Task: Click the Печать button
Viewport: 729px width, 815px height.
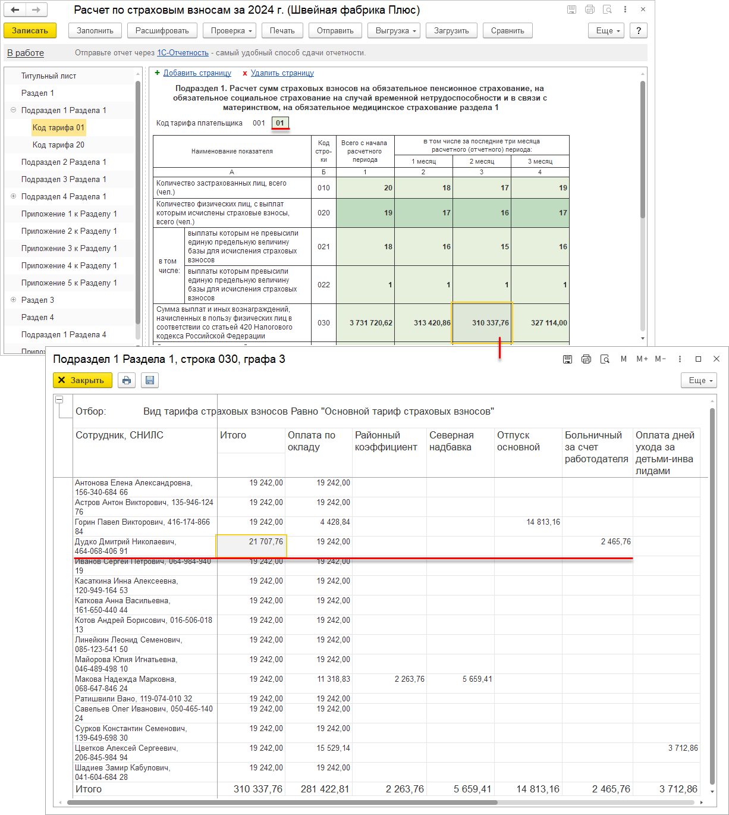Action: pos(282,30)
